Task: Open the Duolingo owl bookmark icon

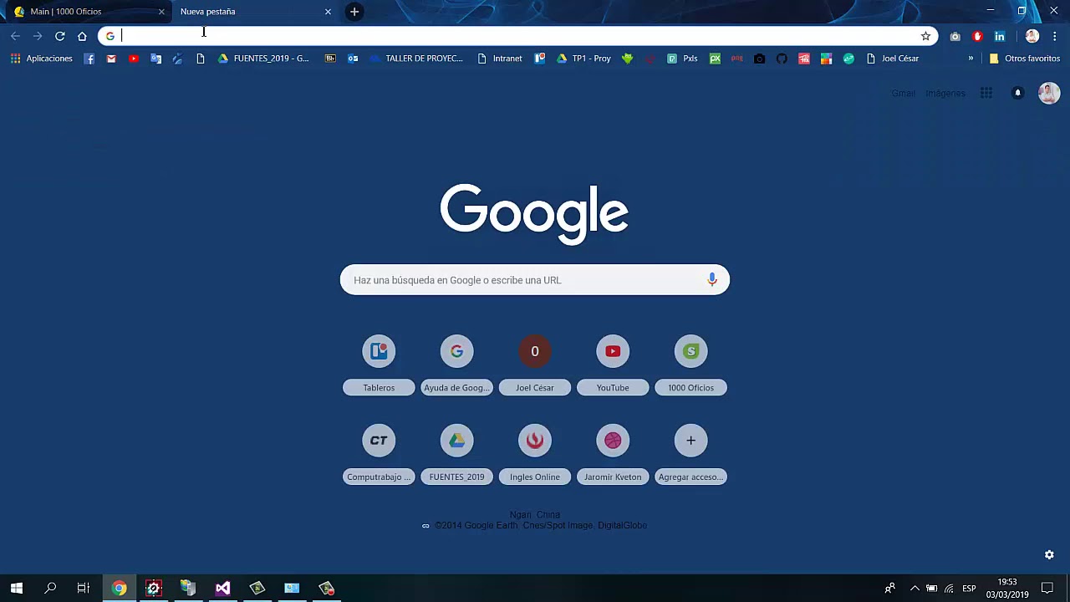Action: pos(628,59)
